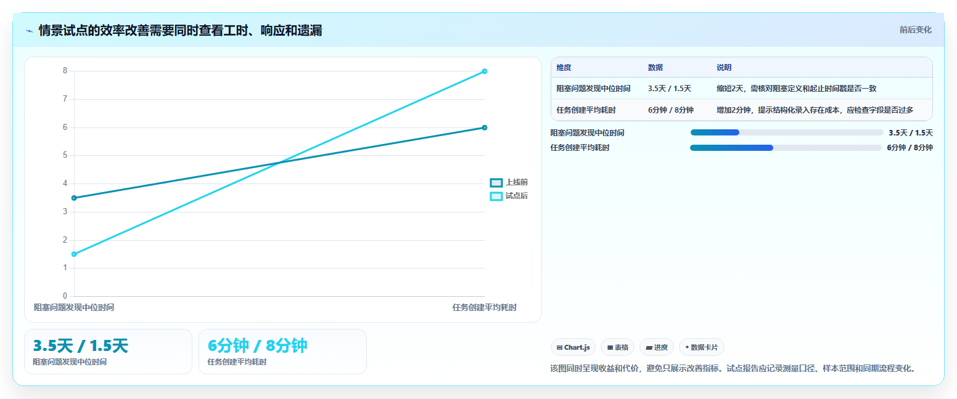Click the 6分钟 / 8分钟 data card
The height and width of the screenshot is (399, 957).
(x=282, y=352)
